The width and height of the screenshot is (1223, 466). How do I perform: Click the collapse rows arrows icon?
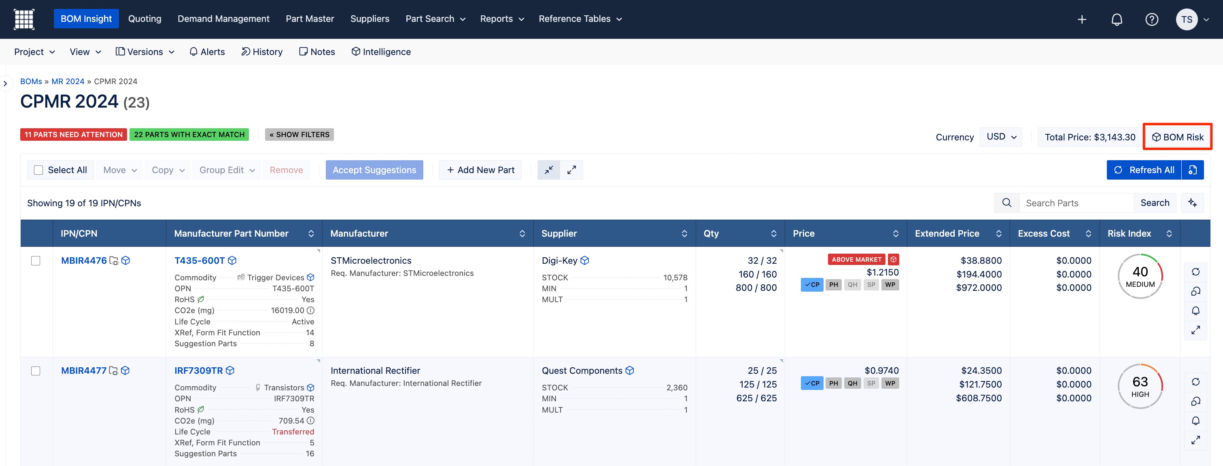click(549, 170)
